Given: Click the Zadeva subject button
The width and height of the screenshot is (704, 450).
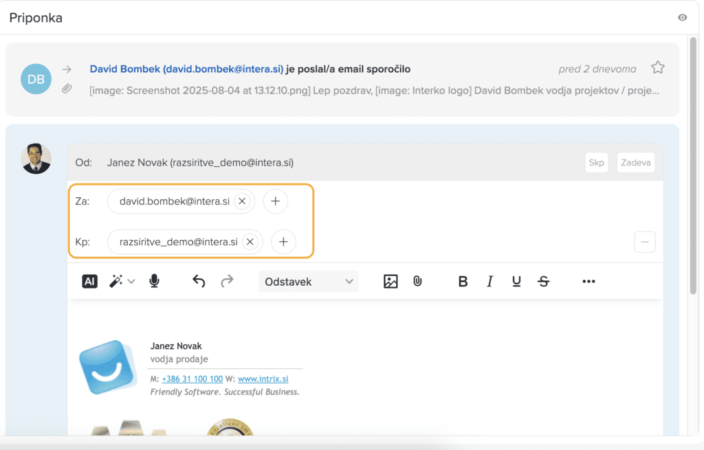Looking at the screenshot, I should pos(636,163).
